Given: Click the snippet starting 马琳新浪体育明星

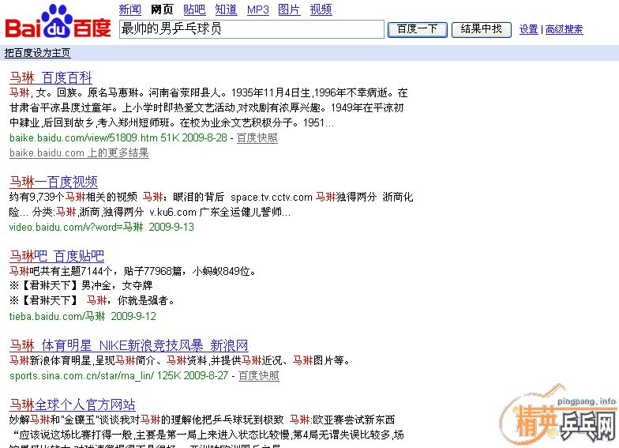Looking at the screenshot, I should pyautogui.click(x=180, y=360).
